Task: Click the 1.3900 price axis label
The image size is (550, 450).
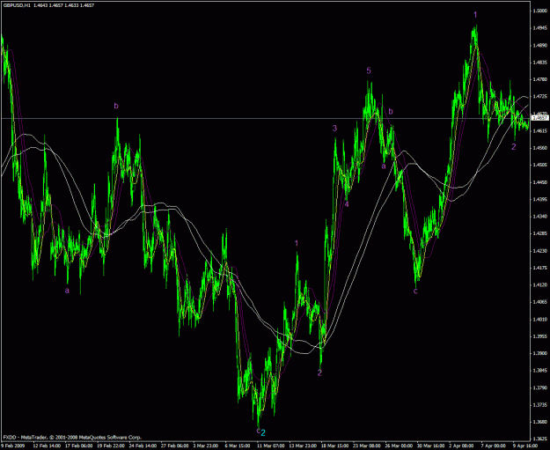Action: pyautogui.click(x=540, y=353)
